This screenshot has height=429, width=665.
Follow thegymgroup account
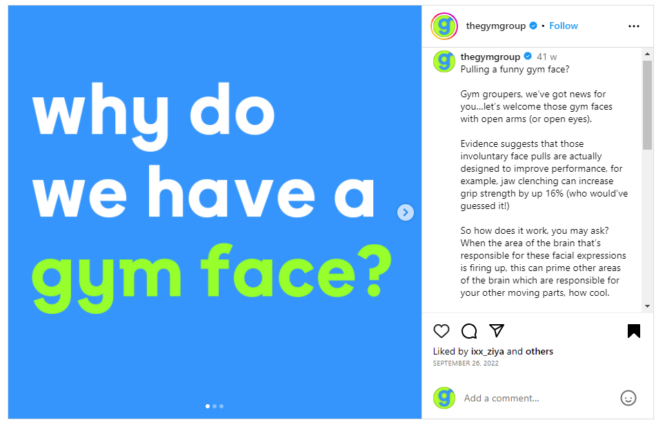click(x=564, y=26)
